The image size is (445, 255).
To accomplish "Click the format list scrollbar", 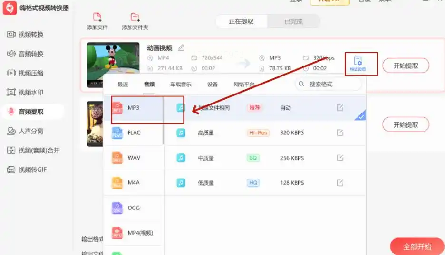I will (x=164, y=121).
